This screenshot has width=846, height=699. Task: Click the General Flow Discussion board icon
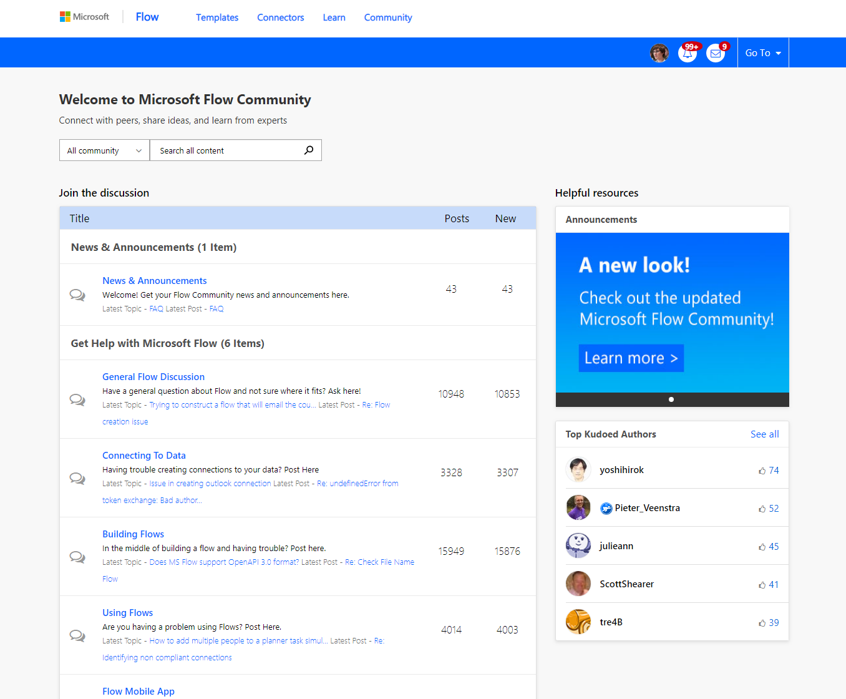77,399
